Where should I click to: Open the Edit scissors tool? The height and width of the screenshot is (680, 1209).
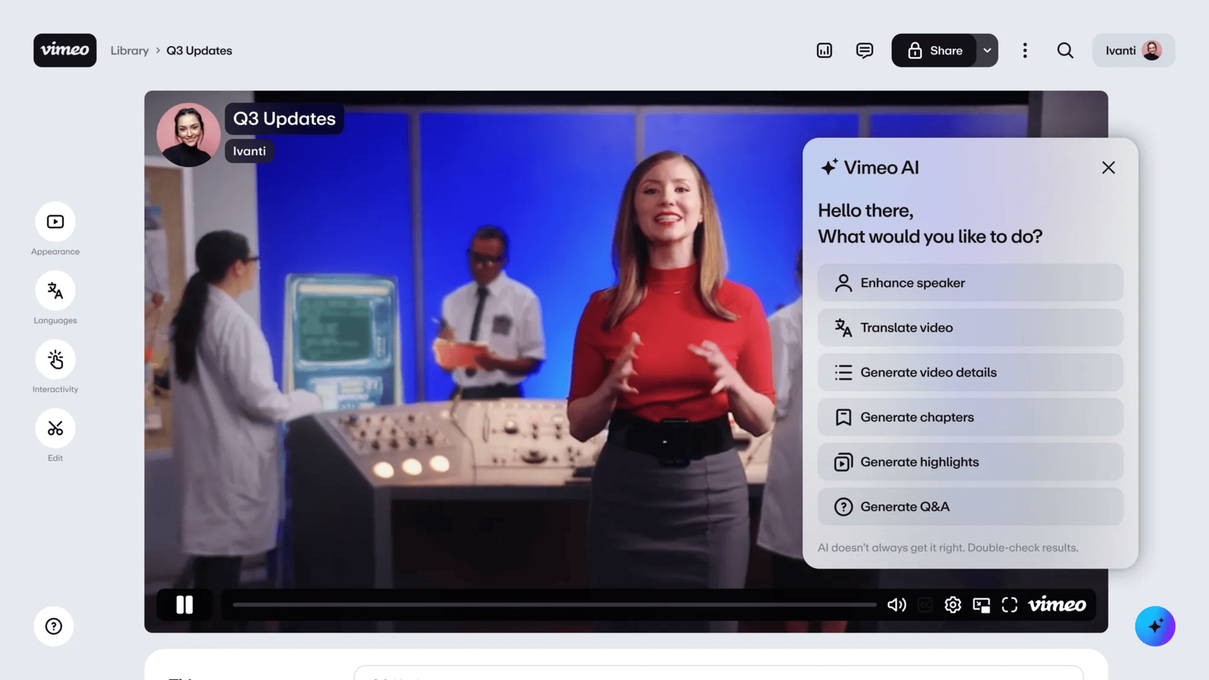pyautogui.click(x=55, y=428)
